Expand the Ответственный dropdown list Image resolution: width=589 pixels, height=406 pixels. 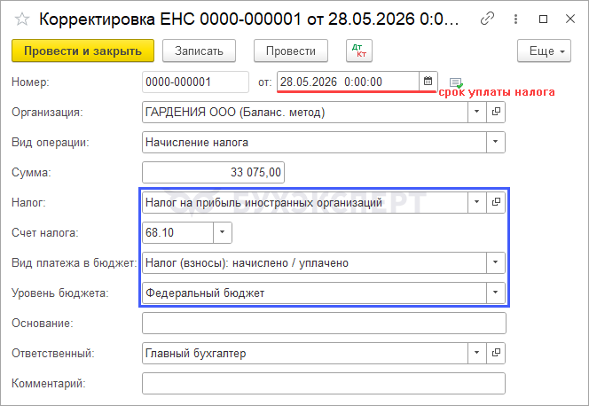tap(477, 353)
